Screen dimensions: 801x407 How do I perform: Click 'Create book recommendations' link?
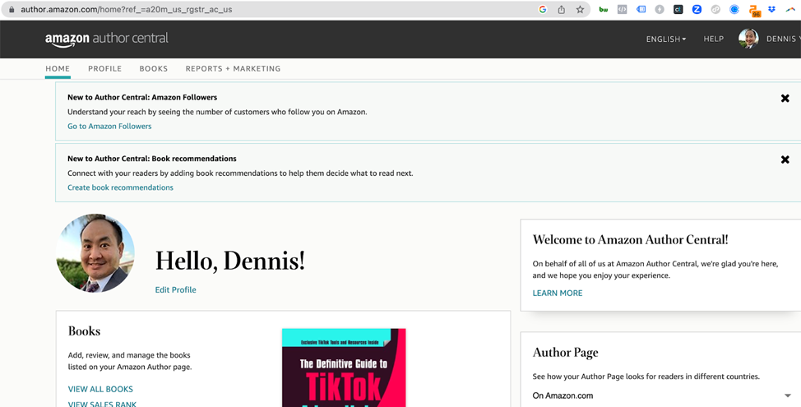(x=120, y=187)
